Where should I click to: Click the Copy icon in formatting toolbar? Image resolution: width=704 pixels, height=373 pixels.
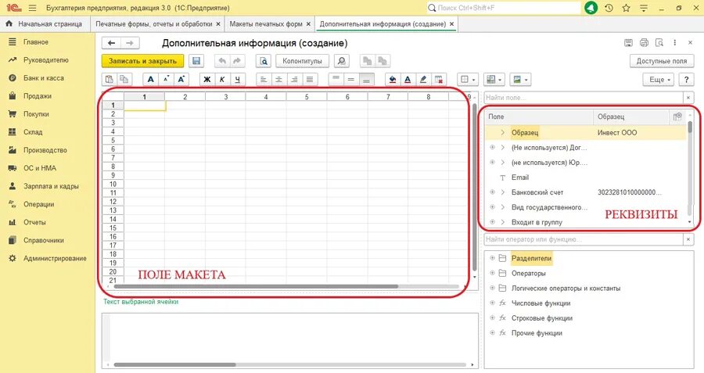(x=124, y=80)
